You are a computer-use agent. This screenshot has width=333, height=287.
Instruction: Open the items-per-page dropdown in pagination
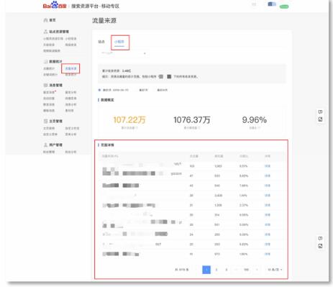pos(275,270)
